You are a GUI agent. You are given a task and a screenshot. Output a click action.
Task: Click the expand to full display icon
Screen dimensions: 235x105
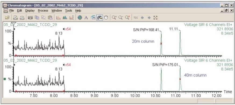click(x=155, y=18)
